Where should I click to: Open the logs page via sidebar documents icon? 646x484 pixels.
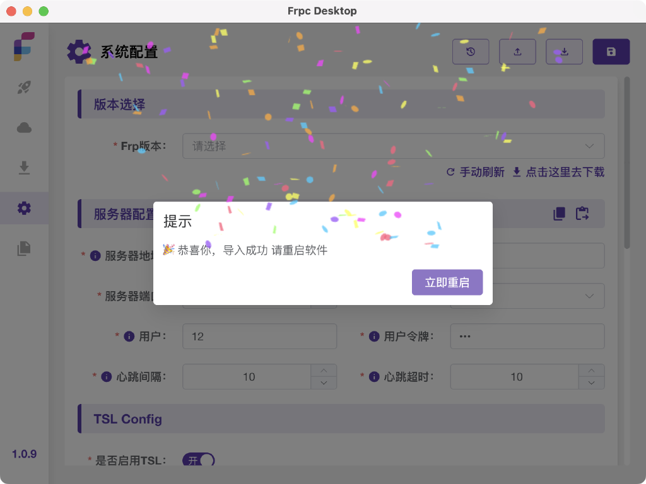(x=24, y=248)
